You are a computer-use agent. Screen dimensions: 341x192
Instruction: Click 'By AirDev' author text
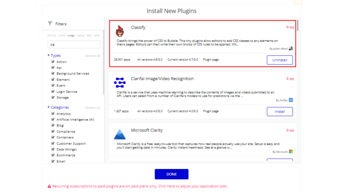[x=282, y=100]
